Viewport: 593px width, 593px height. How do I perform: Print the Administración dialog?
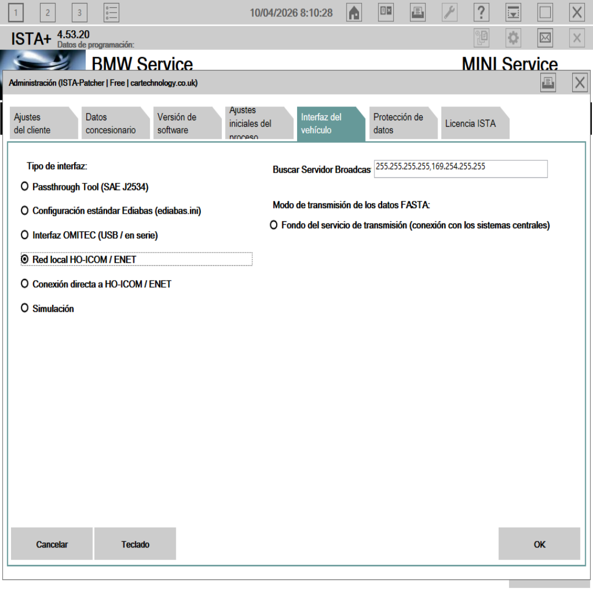(x=548, y=82)
